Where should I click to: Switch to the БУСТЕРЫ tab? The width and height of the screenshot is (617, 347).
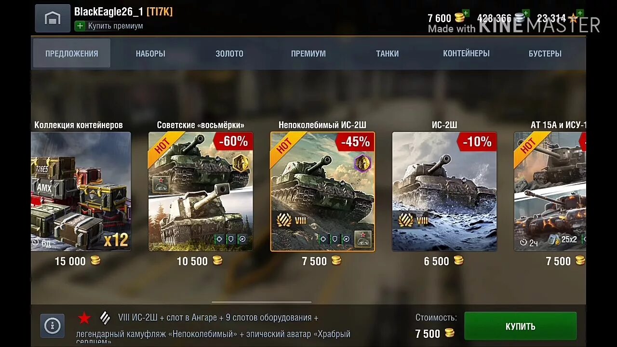point(545,53)
